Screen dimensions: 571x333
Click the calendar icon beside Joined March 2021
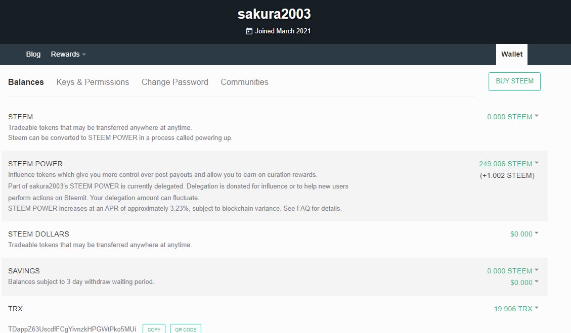pos(249,31)
